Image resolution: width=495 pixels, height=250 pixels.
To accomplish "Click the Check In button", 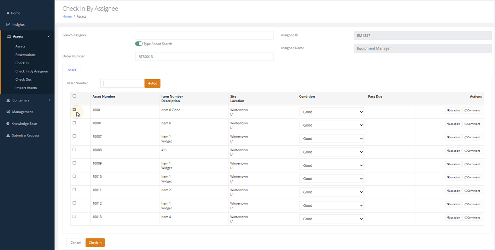I will 95,243.
